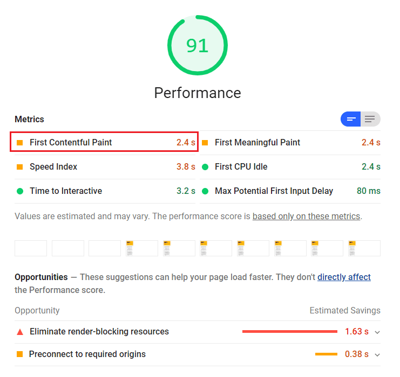Switch metrics to expanded list view
Image resolution: width=400 pixels, height=377 pixels.
tap(370, 119)
